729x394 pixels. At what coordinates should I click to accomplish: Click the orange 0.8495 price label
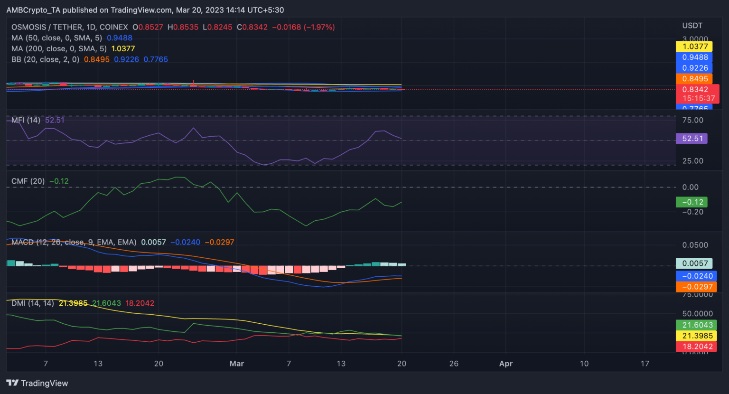[x=694, y=79]
